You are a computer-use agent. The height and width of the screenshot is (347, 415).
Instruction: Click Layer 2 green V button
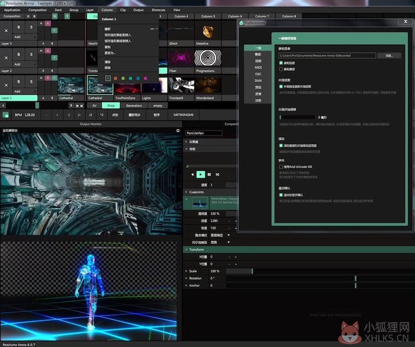55,58
